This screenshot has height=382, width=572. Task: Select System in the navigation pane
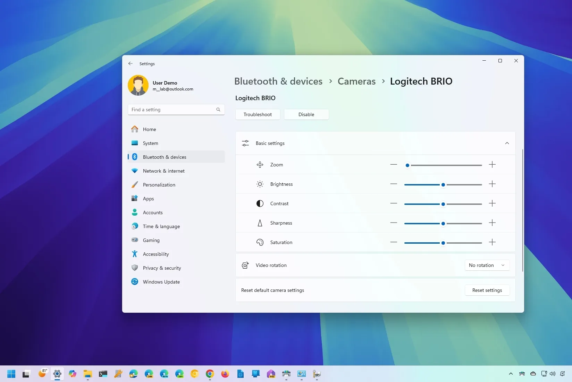150,143
